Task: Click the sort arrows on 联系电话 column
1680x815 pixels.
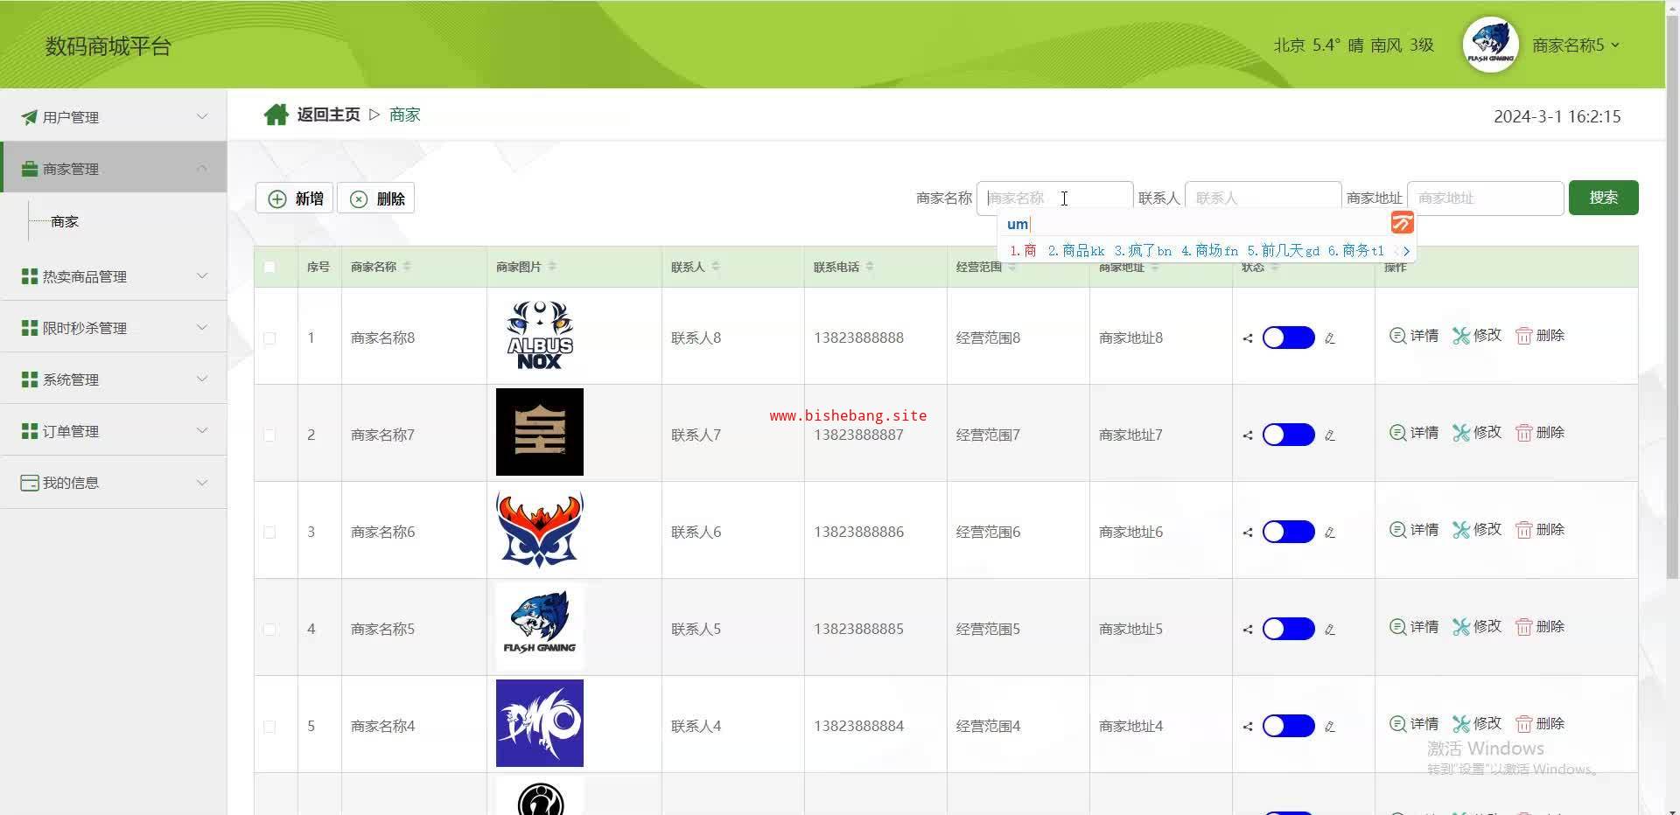Action: (x=870, y=267)
